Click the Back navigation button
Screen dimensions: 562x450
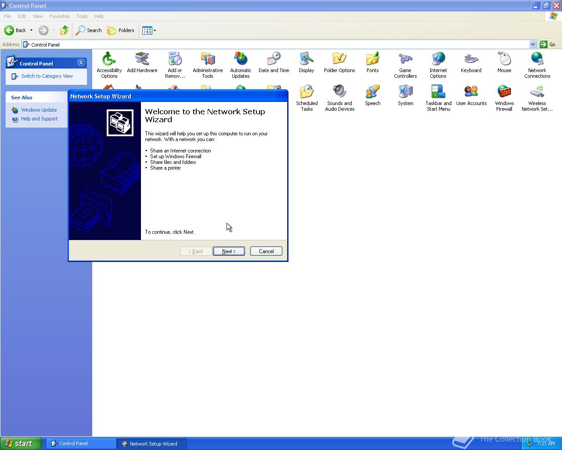(15, 30)
